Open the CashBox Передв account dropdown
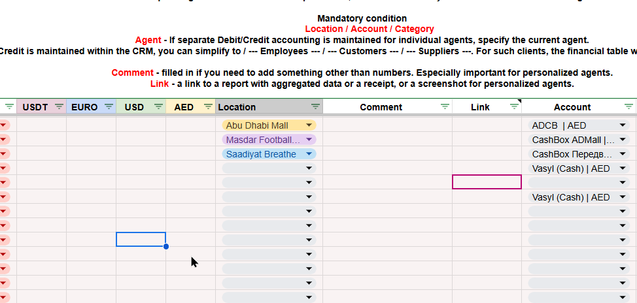The height and width of the screenshot is (303, 637). 623,154
